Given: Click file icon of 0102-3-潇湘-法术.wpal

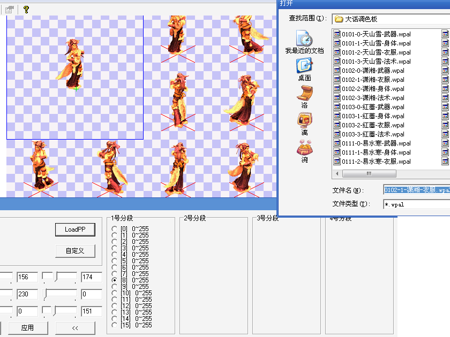Looking at the screenshot, I should coord(337,98).
